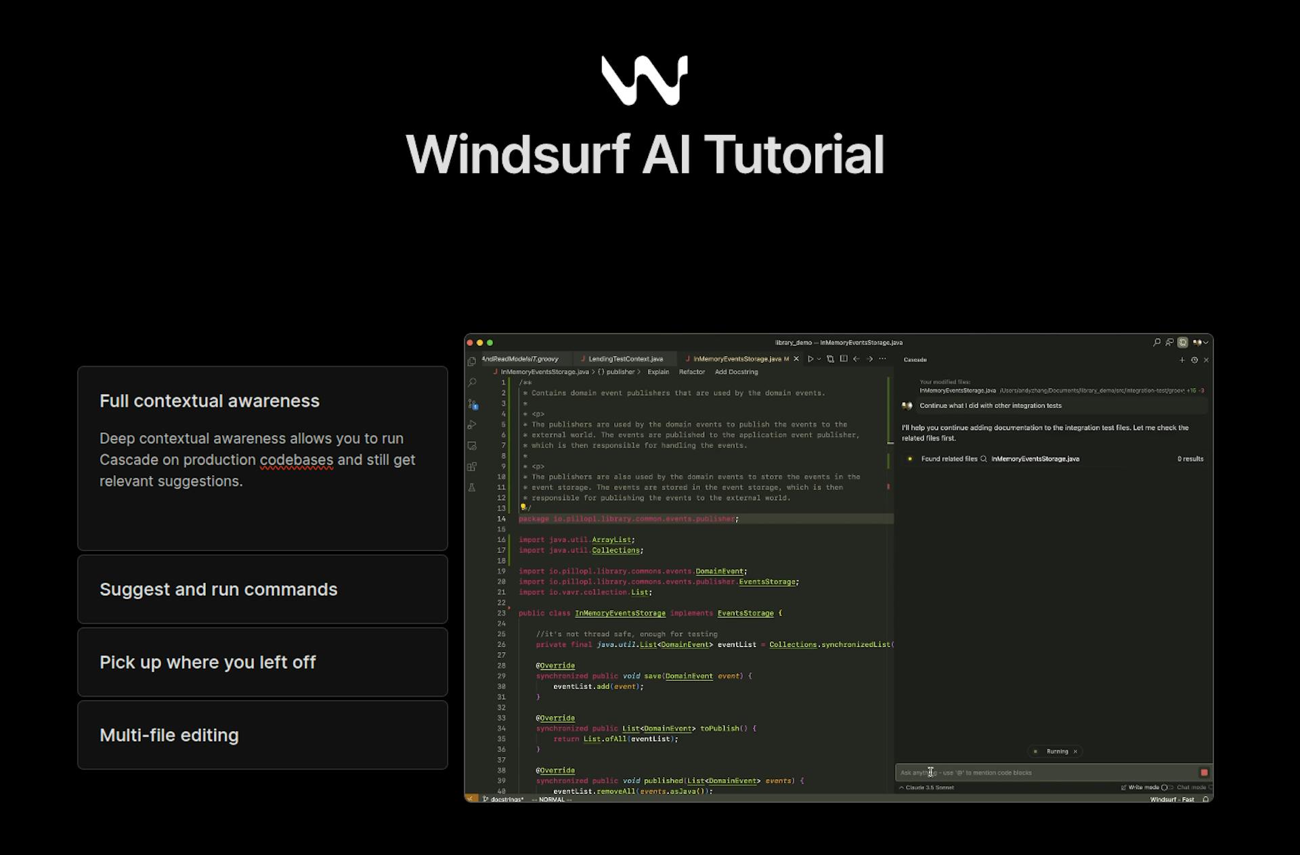This screenshot has height=855, width=1300.
Task: Click the 'Add Docstring' code lens
Action: (x=737, y=372)
